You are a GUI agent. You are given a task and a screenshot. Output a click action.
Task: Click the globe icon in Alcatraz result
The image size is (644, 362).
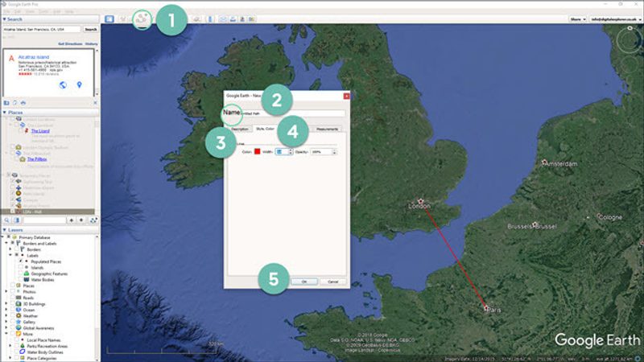coord(63,85)
